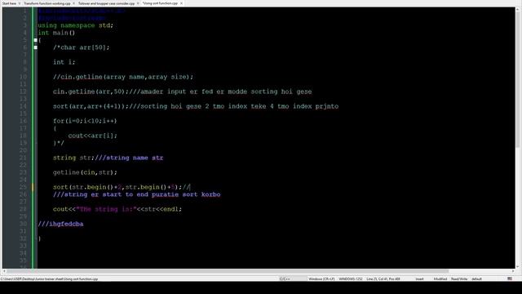The height and width of the screenshot is (294, 522).
Task: Click the 'cout<<arr[i];' line
Action: point(92,136)
